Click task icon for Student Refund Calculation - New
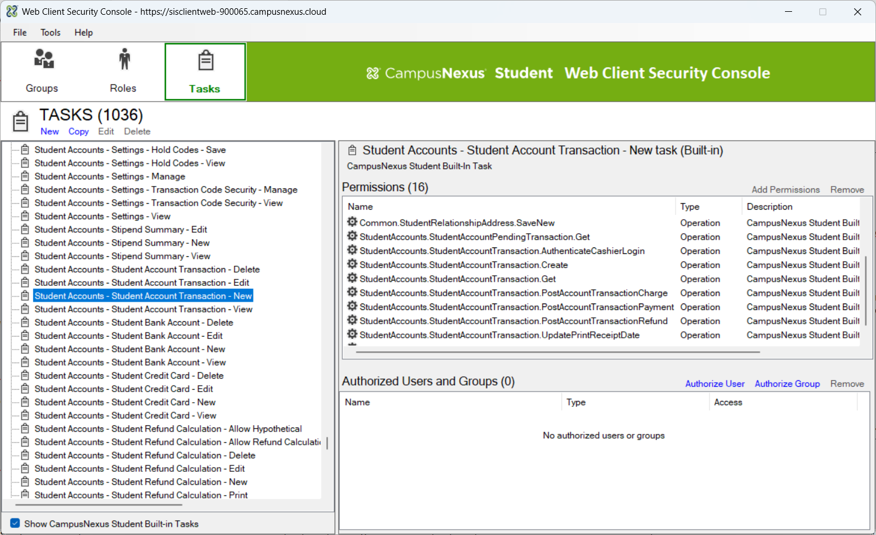The width and height of the screenshot is (876, 535). (25, 481)
